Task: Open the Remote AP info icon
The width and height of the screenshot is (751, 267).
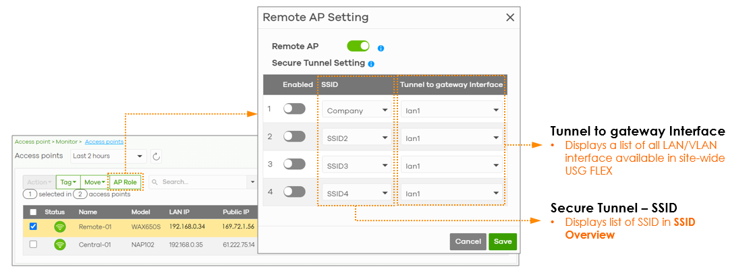Action: tap(381, 49)
